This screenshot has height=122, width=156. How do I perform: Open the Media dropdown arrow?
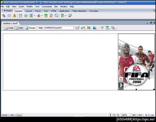42,16
